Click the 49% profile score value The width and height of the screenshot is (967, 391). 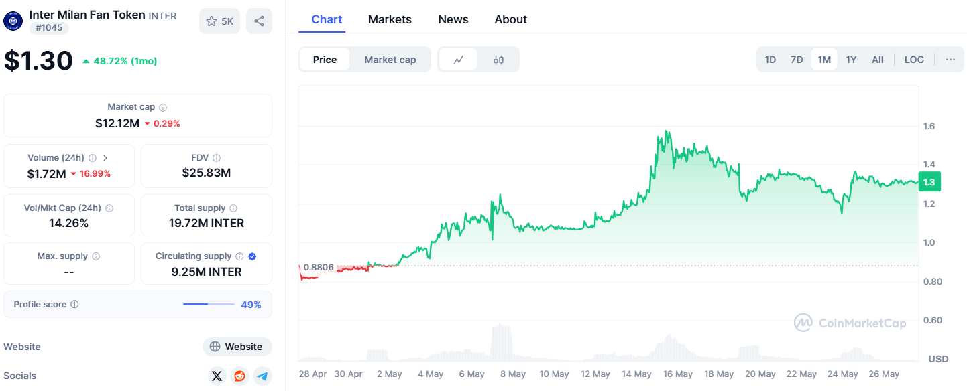pos(251,305)
